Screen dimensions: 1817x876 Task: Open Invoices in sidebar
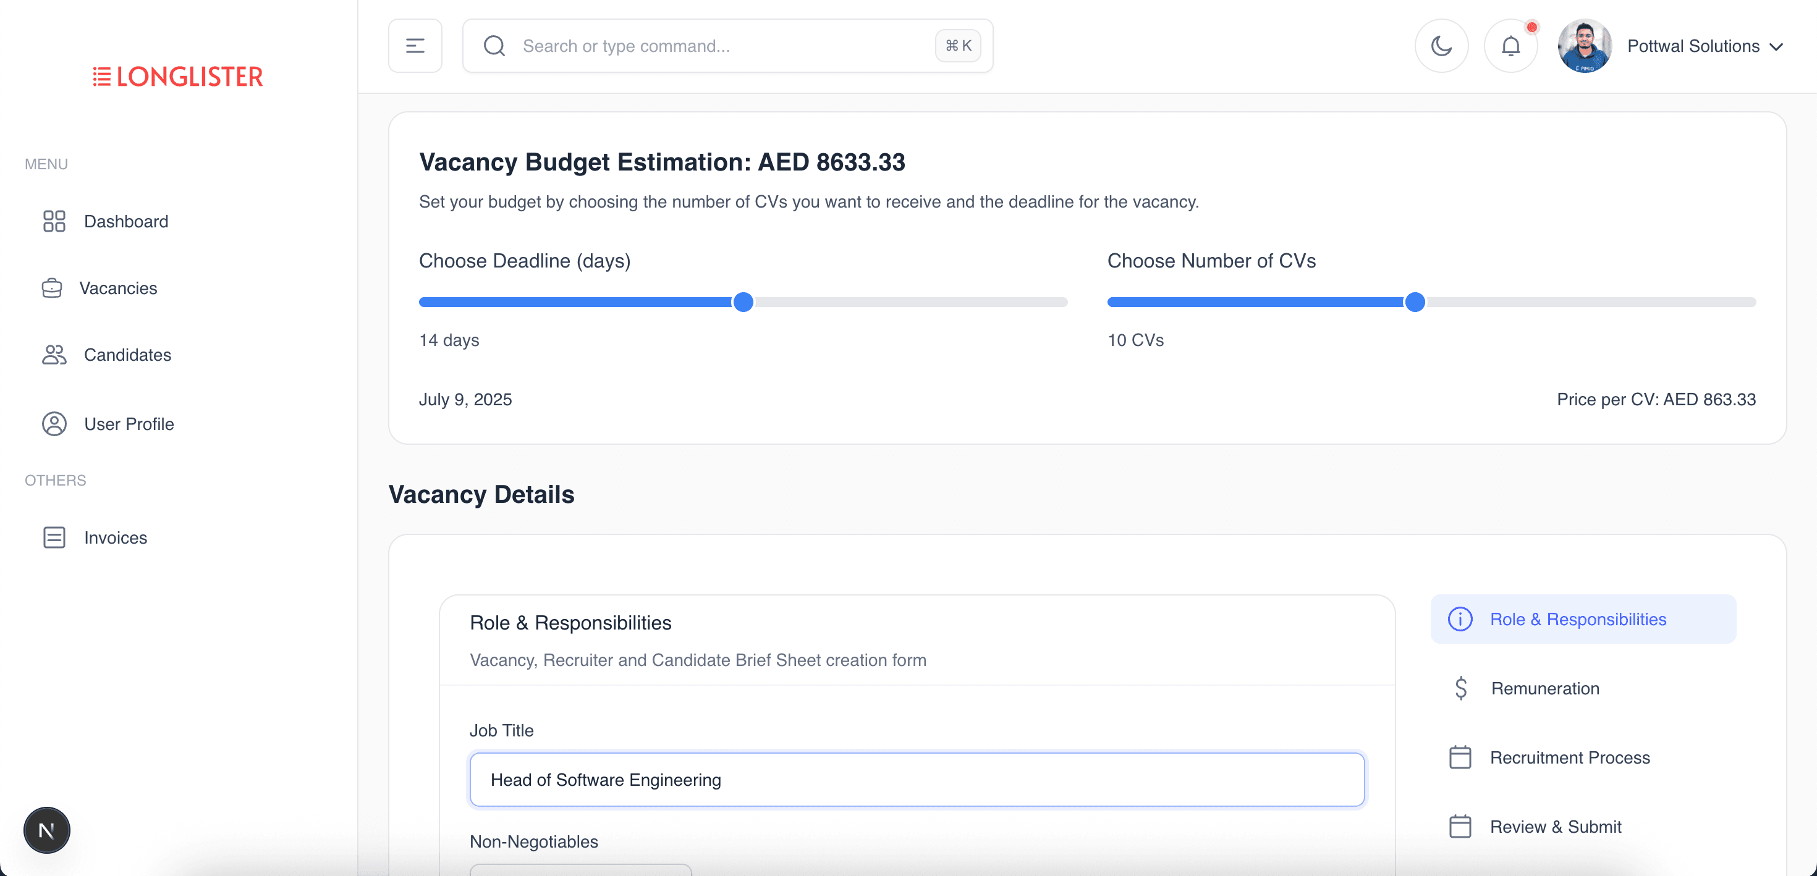point(115,537)
